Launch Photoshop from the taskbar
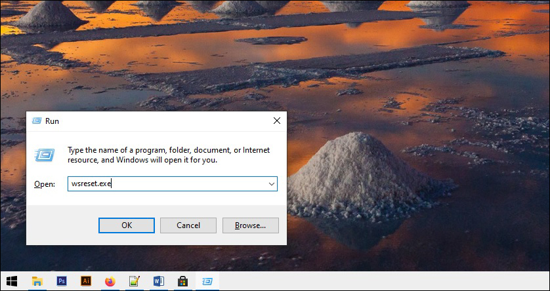The width and height of the screenshot is (550, 291). point(62,281)
